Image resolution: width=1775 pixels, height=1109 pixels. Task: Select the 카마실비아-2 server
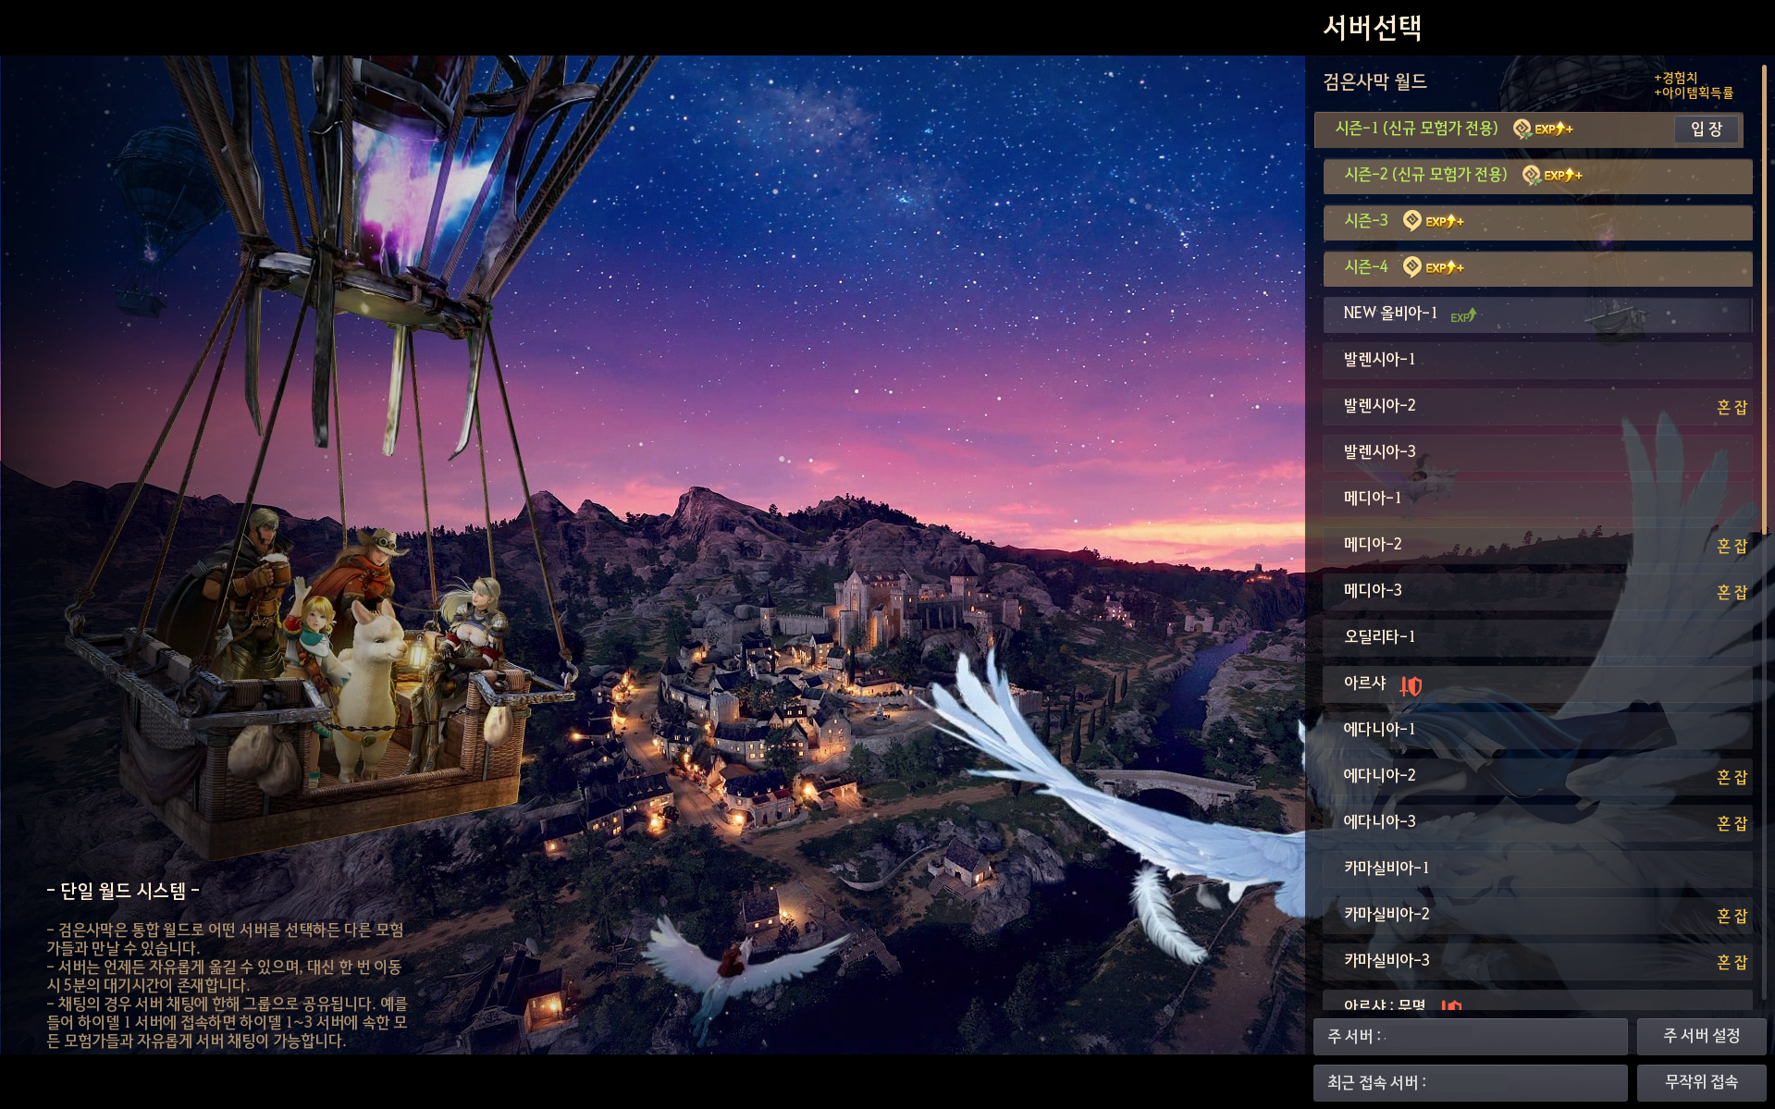1537,916
